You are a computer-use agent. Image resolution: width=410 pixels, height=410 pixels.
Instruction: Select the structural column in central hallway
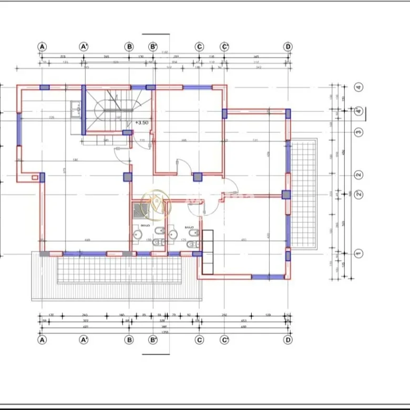(x=127, y=177)
